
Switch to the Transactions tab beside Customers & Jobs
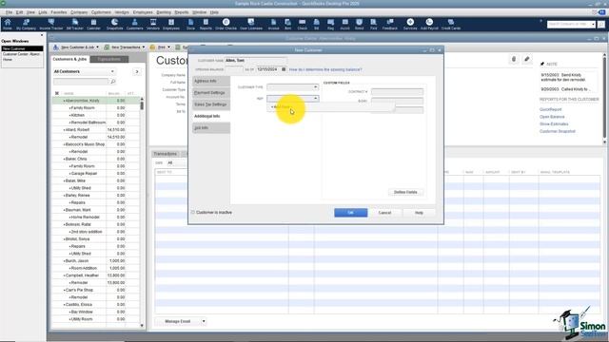pyautogui.click(x=109, y=59)
